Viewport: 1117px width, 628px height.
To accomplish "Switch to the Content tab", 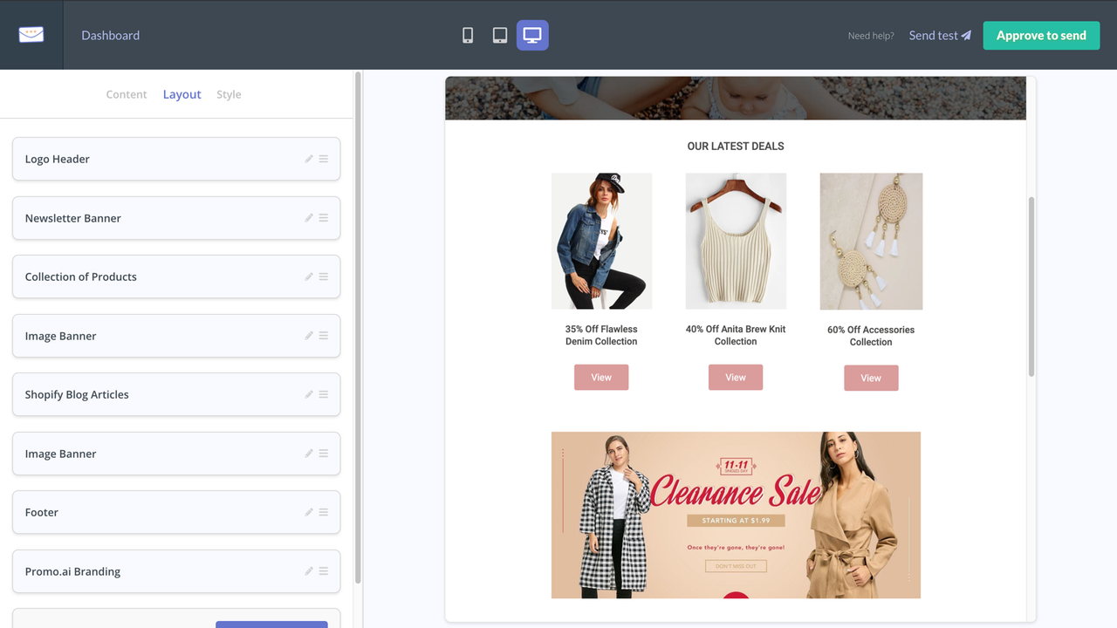I will (x=126, y=94).
